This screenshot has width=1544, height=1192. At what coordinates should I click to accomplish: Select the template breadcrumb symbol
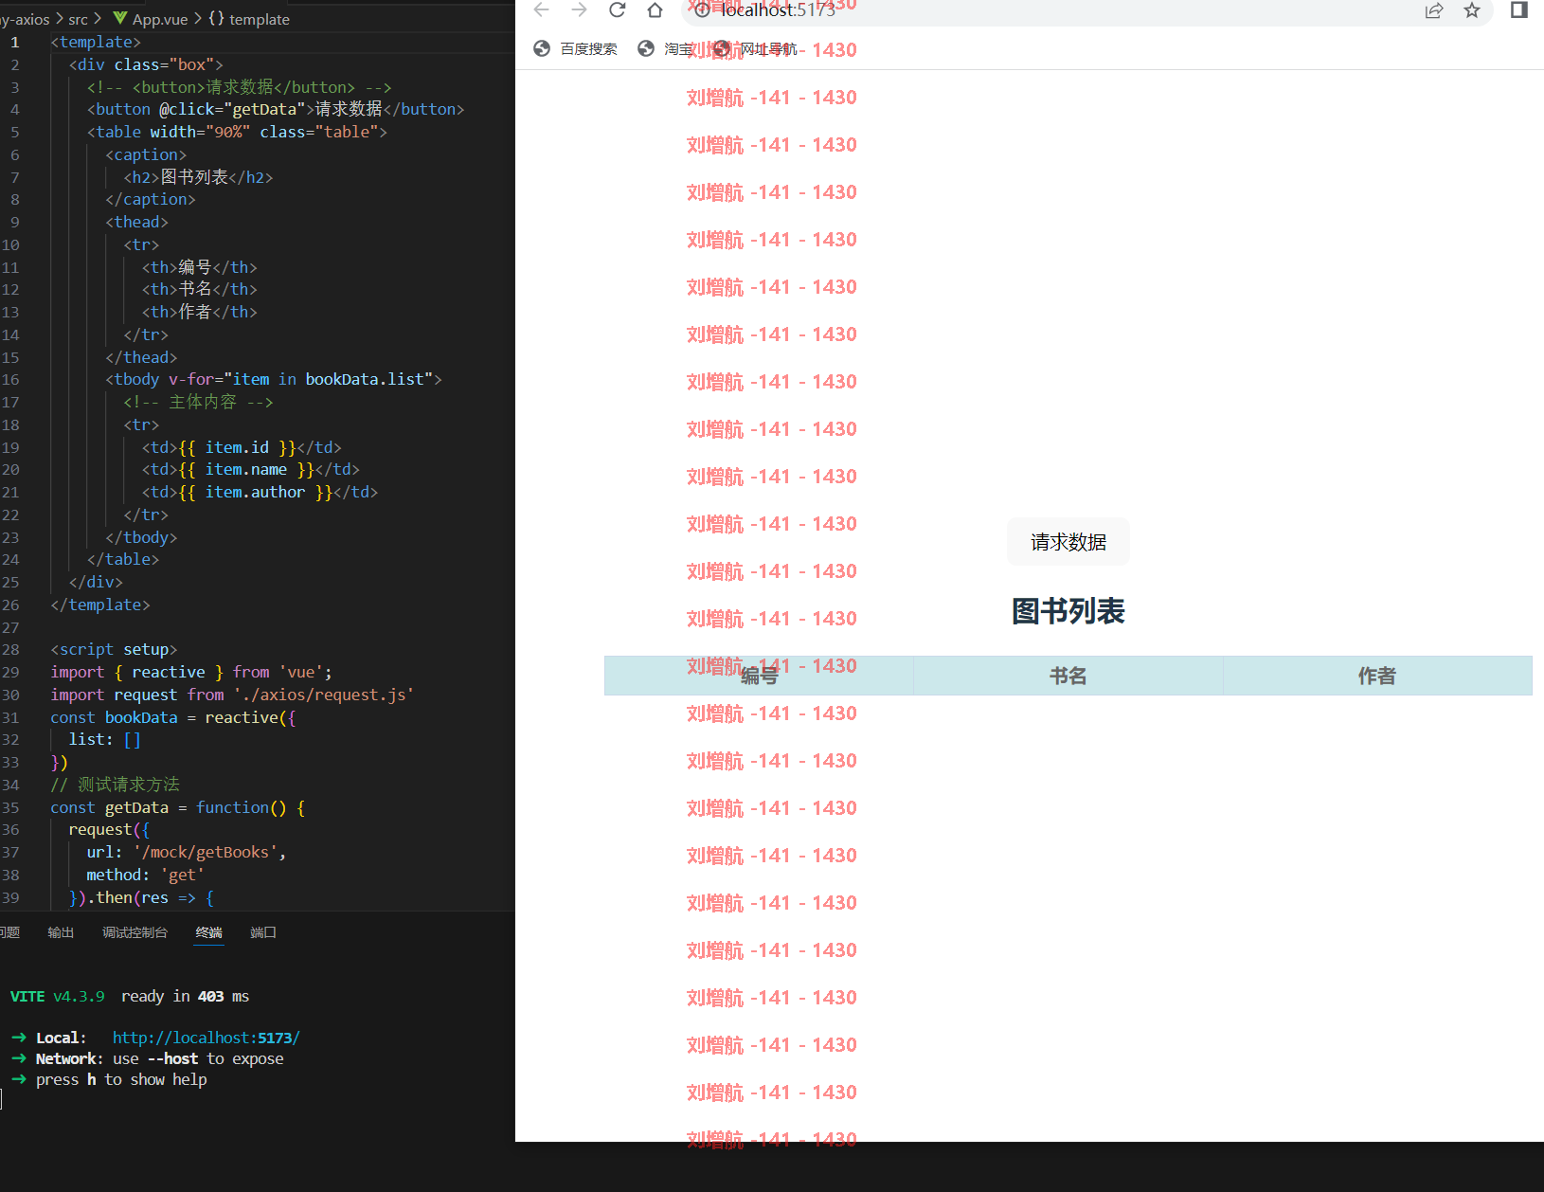click(x=259, y=19)
